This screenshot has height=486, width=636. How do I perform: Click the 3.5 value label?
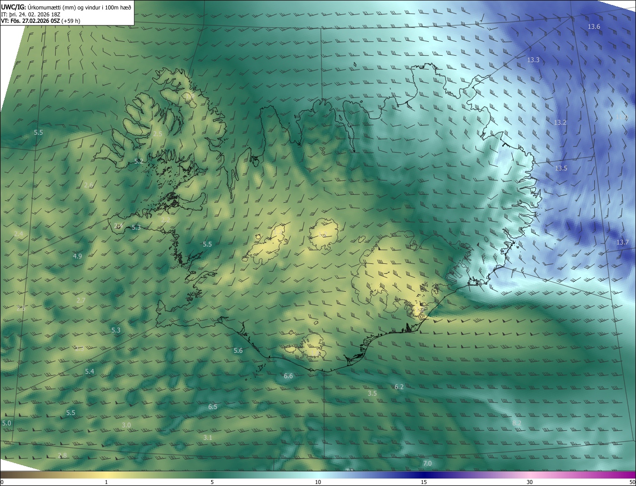coord(372,393)
